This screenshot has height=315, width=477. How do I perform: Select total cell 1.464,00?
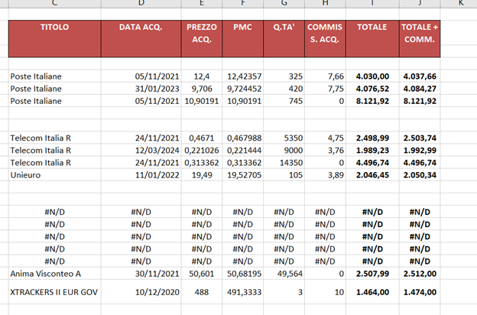372,292
